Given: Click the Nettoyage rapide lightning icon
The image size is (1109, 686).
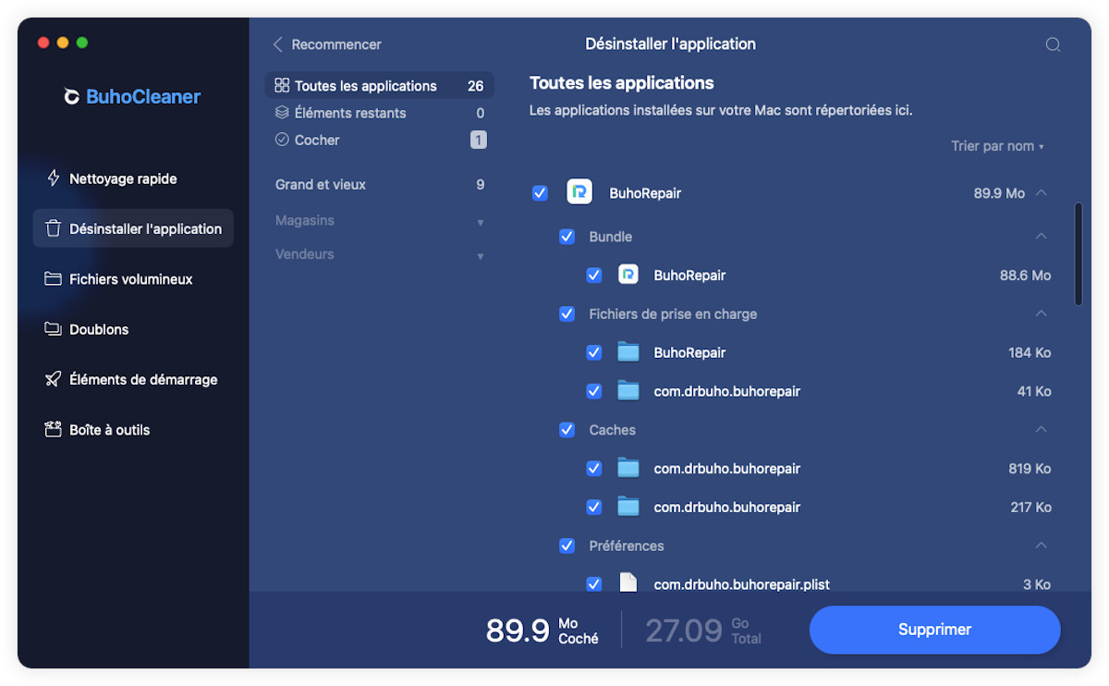Looking at the screenshot, I should click(54, 178).
